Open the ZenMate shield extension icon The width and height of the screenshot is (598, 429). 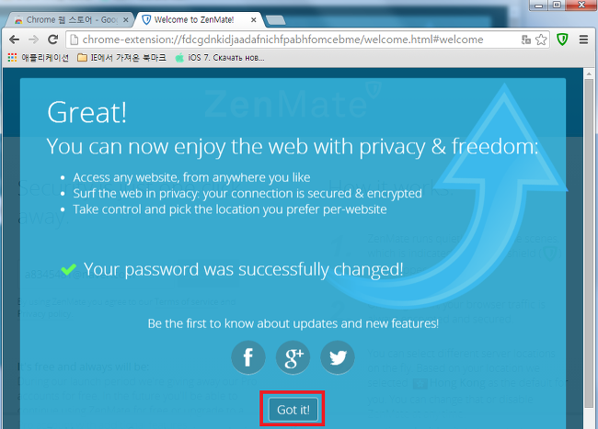[x=562, y=40]
